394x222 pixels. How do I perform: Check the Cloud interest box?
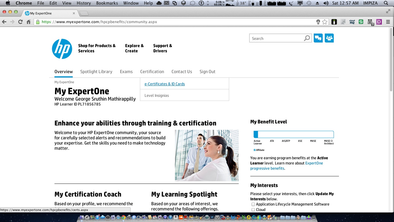point(253,210)
